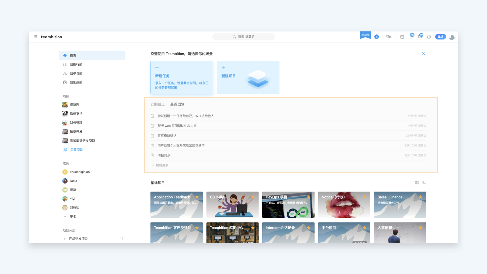Click the 新功能 new feature flag
The image size is (487, 274).
point(365,35)
